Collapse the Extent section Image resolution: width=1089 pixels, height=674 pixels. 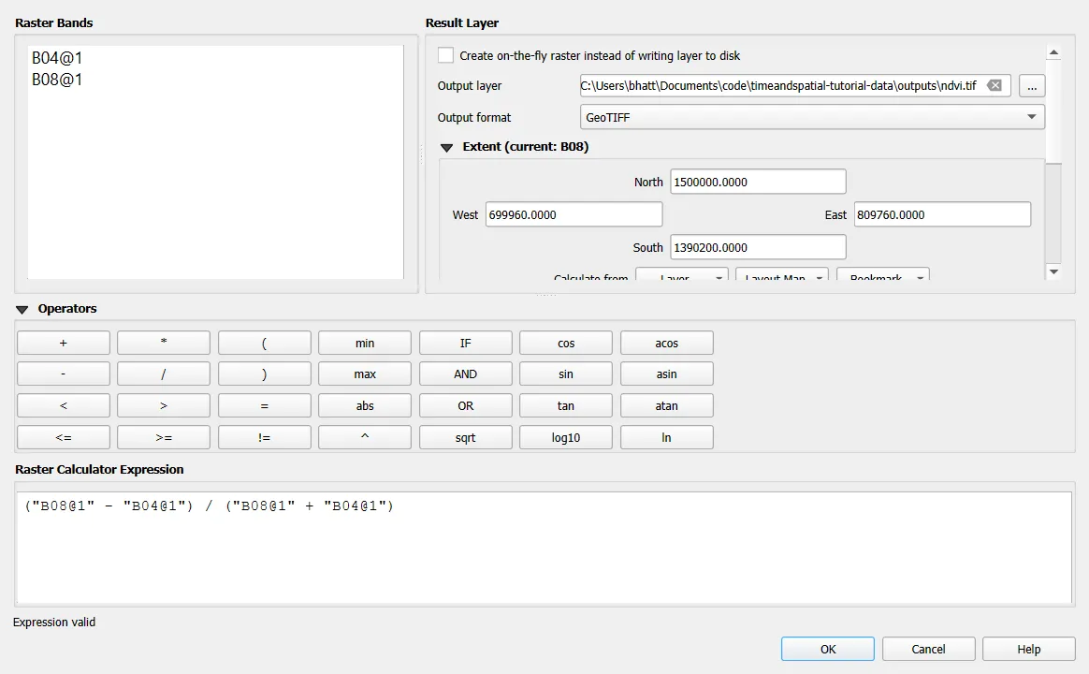[446, 147]
